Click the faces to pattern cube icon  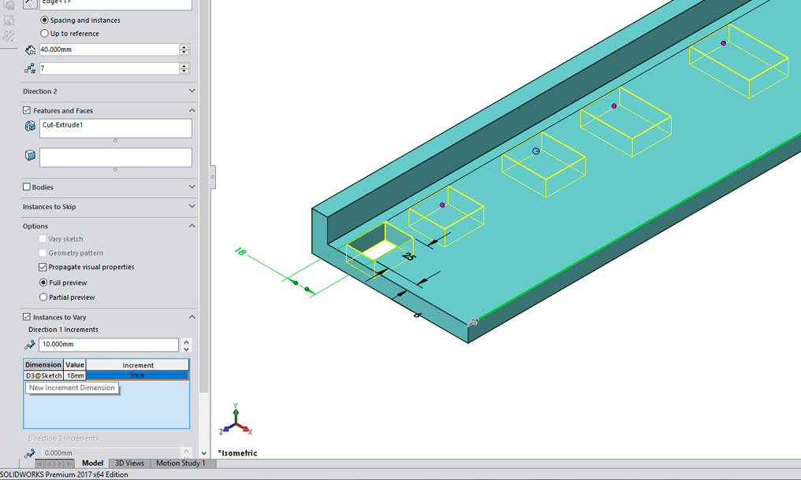[x=30, y=156]
